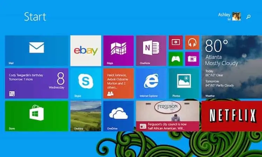Launch the Skype tile
The image size is (262, 157).
[x=86, y=83]
